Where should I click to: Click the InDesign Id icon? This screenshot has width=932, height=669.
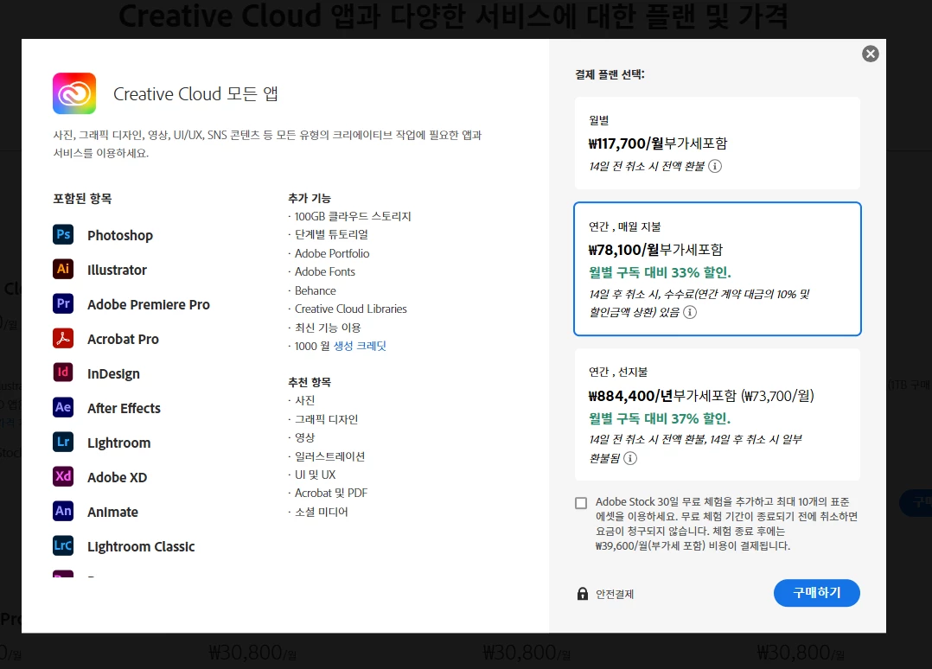[63, 373]
